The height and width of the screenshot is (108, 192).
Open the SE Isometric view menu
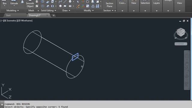coord(10,21)
